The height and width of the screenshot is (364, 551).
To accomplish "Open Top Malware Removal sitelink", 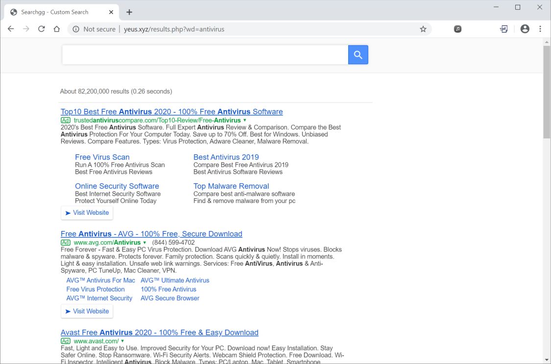I will [x=231, y=186].
